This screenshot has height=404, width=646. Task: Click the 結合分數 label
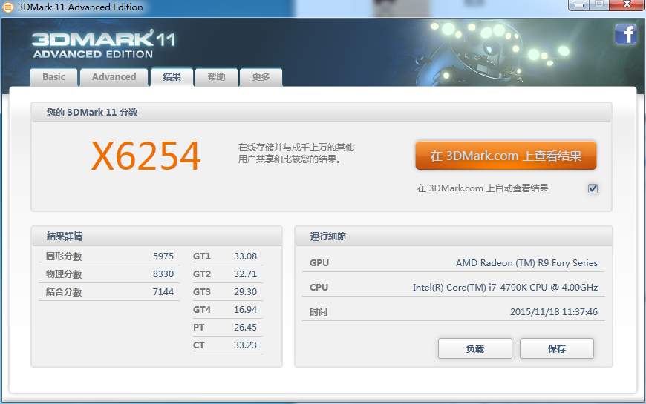coord(64,291)
